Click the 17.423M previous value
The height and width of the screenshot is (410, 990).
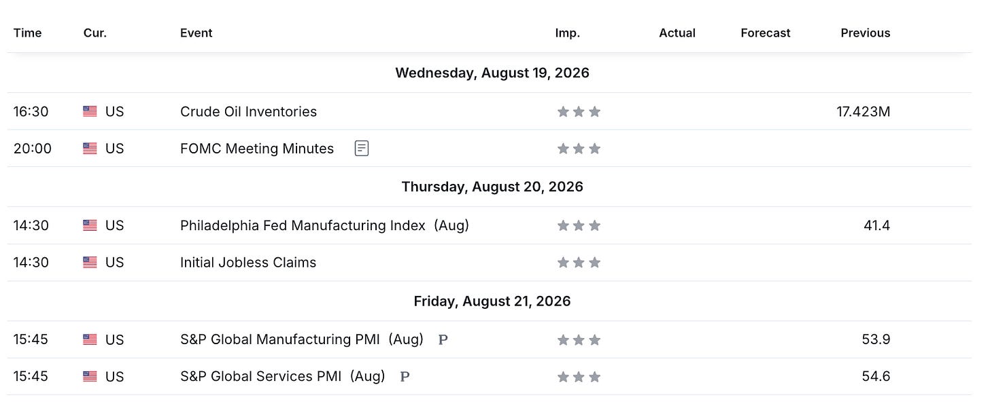[863, 111]
